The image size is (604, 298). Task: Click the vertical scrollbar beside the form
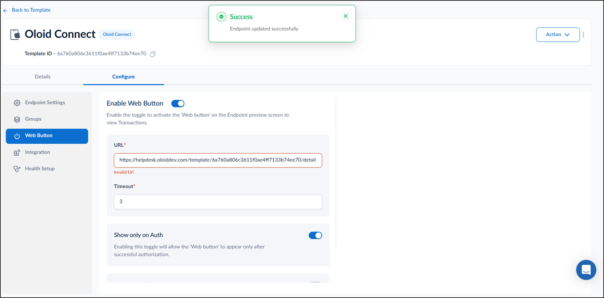pyautogui.click(x=336, y=174)
